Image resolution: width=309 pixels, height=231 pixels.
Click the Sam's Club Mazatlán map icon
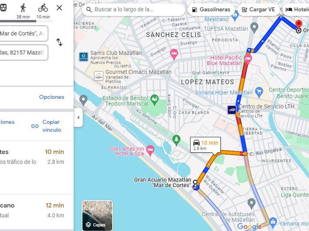click(x=84, y=57)
